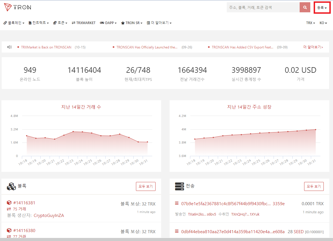Click the 3998897 accounts stat

(246, 74)
